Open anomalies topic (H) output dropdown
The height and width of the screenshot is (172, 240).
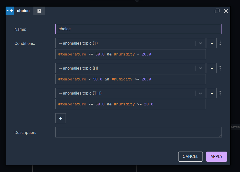(130, 68)
